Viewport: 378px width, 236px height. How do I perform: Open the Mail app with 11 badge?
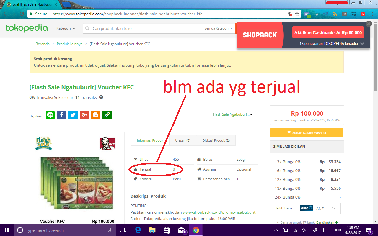(x=182, y=230)
